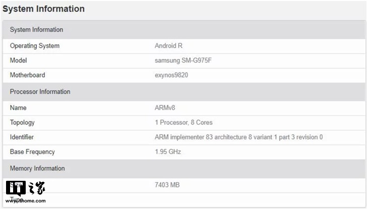This screenshot has height=209, width=367.
Task: Click the bold System Information page heading
Action: click(43, 9)
